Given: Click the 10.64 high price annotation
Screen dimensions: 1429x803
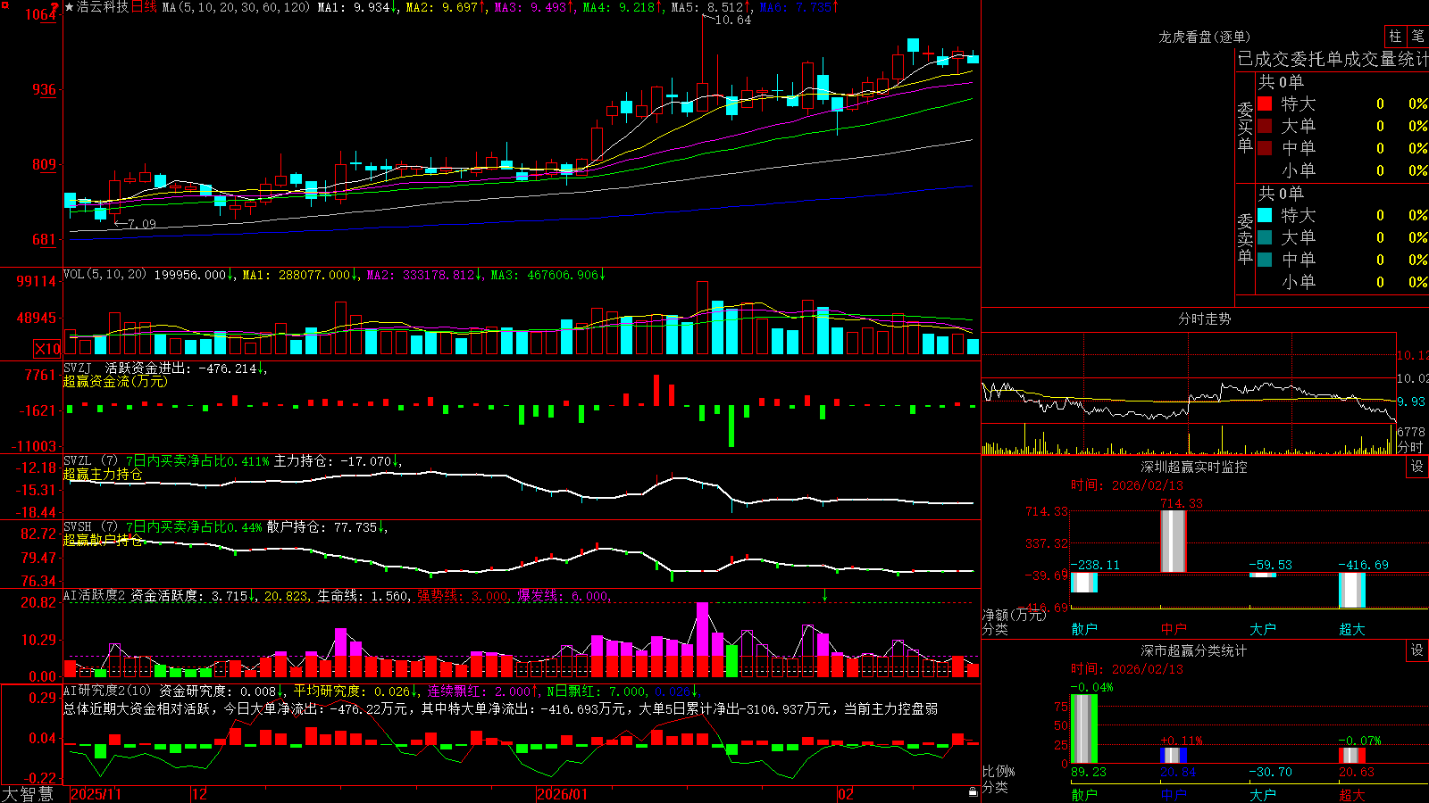Looking at the screenshot, I should point(733,20).
